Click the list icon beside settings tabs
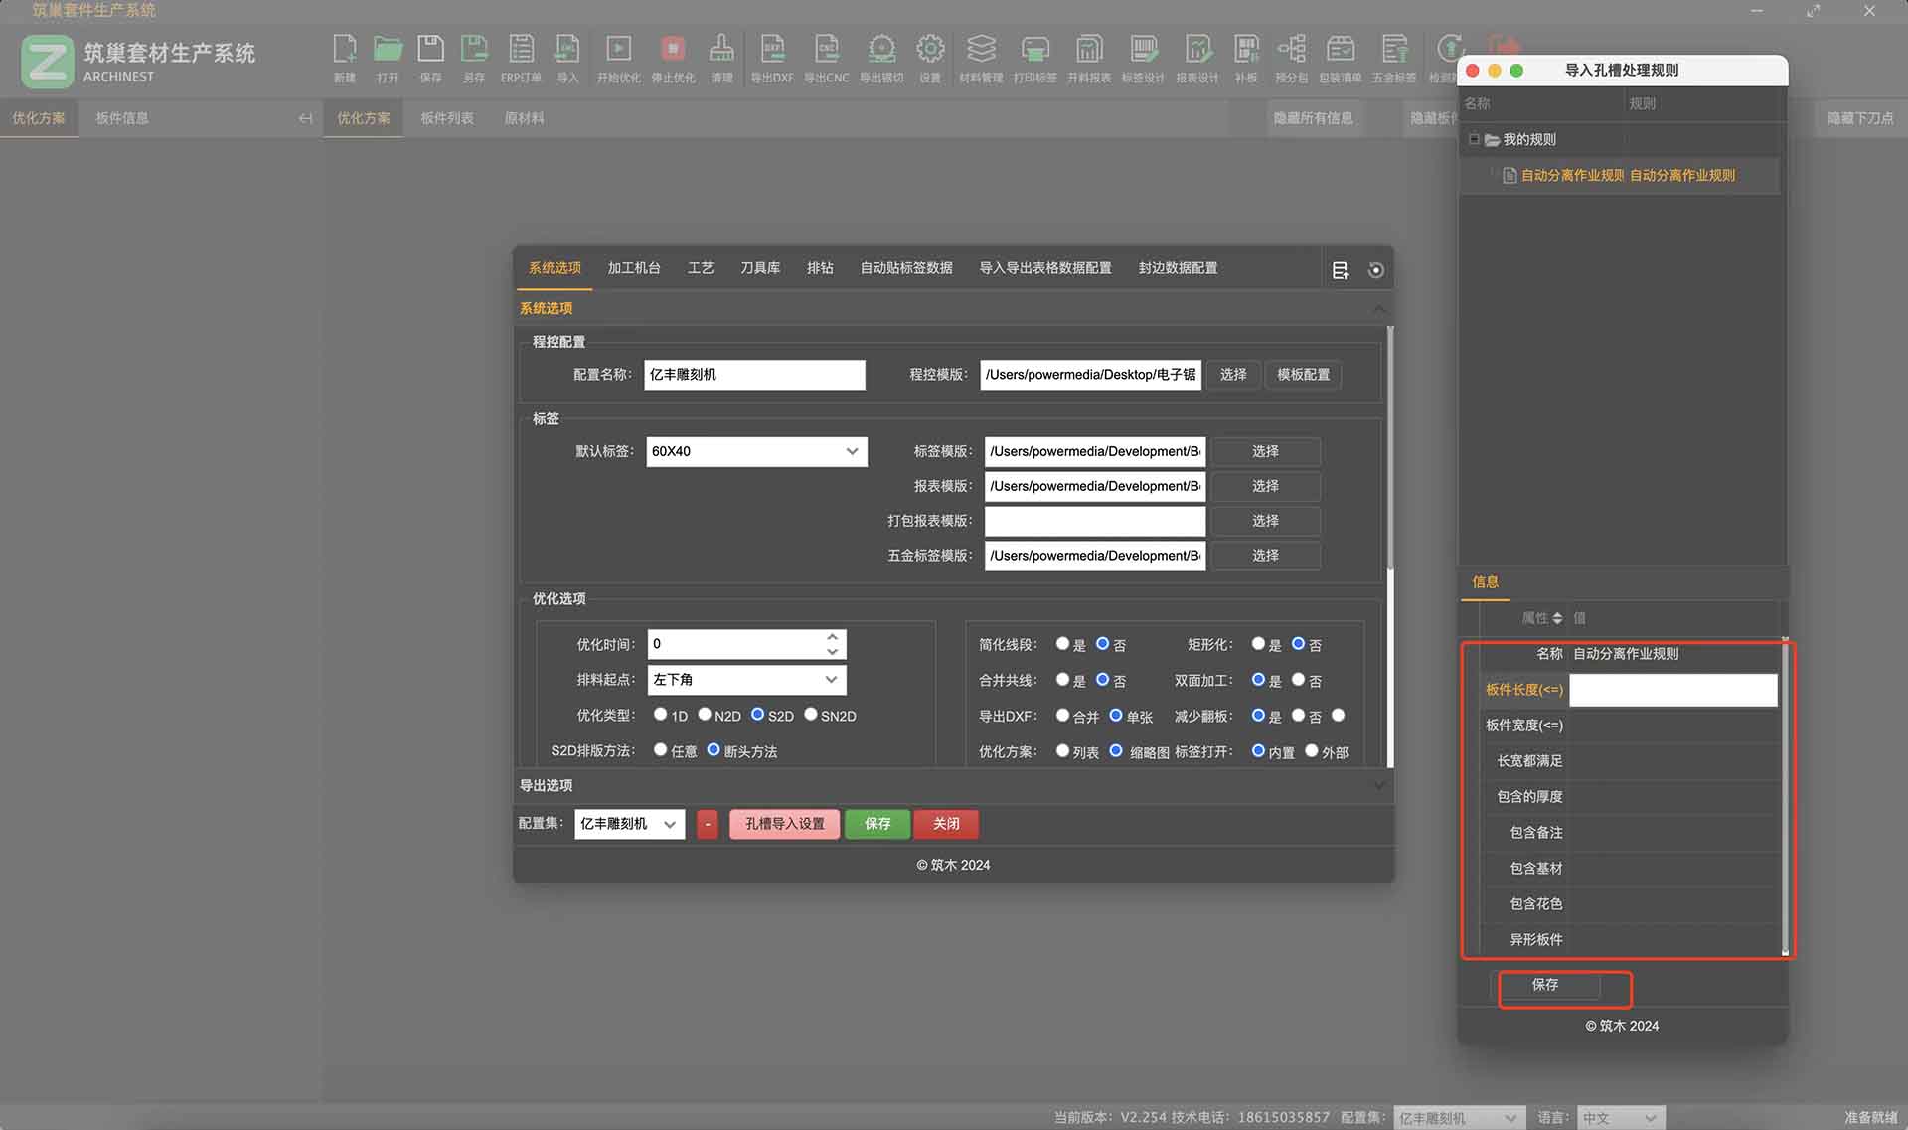 point(1340,270)
